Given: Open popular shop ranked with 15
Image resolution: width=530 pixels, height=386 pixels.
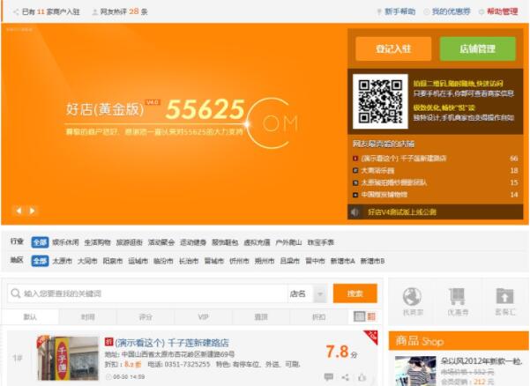Looking at the screenshot, I should 394,182.
